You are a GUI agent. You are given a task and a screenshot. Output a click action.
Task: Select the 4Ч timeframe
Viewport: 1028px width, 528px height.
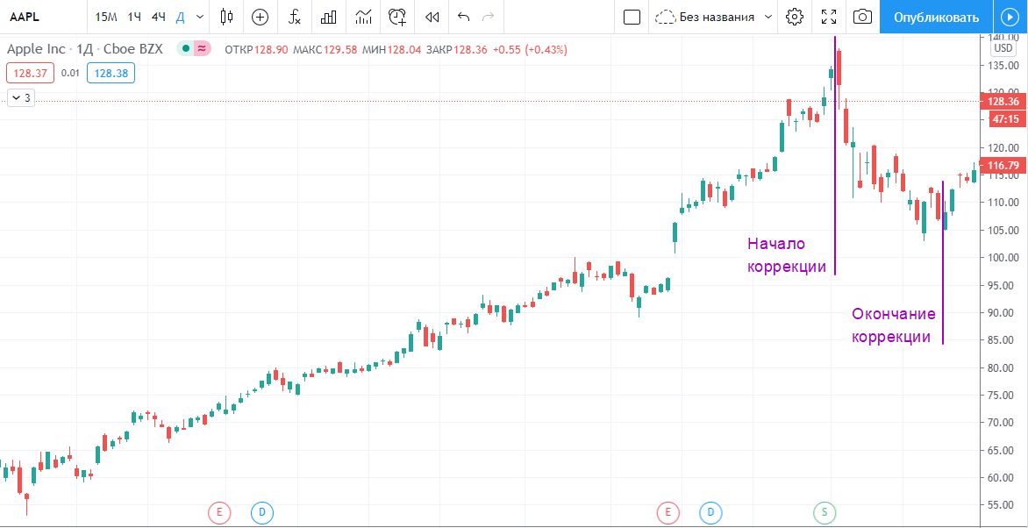coord(158,17)
